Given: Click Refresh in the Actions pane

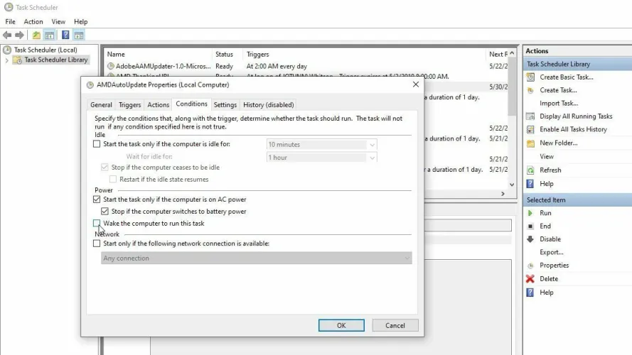Looking at the screenshot, I should [550, 170].
